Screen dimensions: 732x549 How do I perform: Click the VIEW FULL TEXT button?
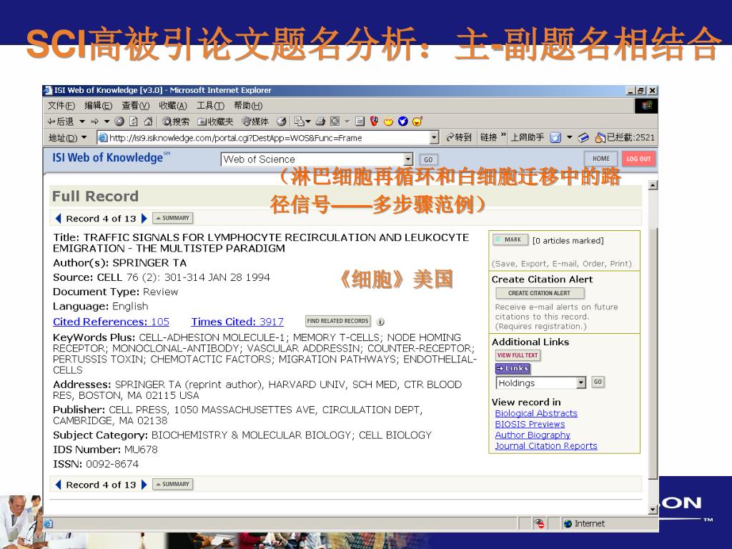(518, 355)
